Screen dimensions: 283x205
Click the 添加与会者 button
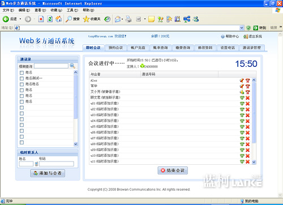[x=48, y=173]
